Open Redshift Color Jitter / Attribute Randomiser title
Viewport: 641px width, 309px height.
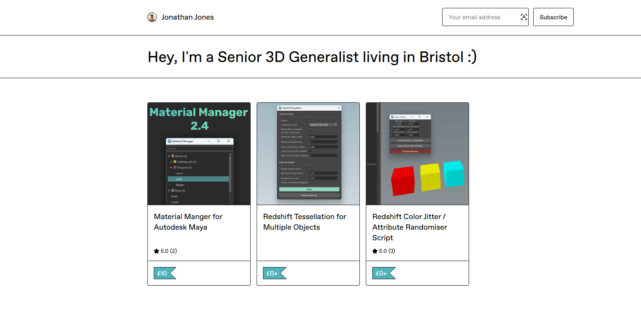pos(410,227)
